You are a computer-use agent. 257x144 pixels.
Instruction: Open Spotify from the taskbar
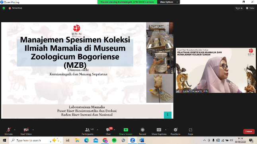(114, 140)
